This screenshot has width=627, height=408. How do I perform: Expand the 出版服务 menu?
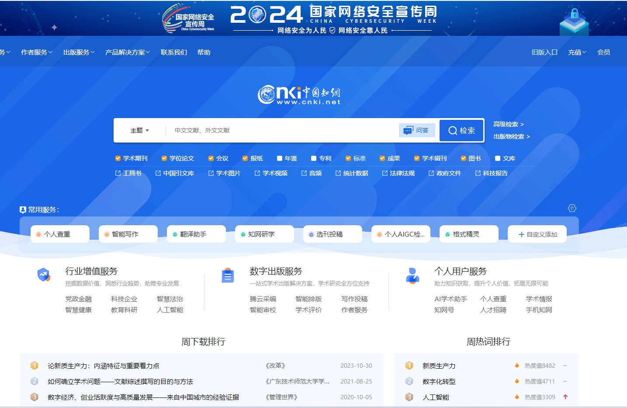coord(79,52)
